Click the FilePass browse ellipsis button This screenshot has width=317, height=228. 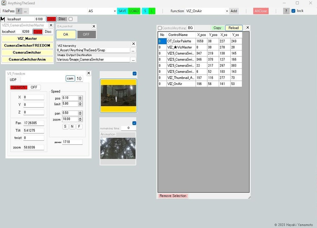point(25,11)
